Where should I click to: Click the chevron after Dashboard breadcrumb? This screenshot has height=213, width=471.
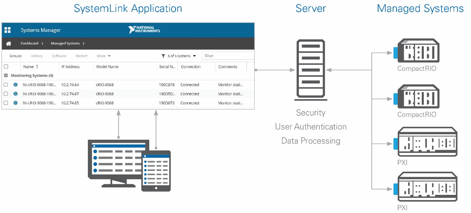coord(43,44)
